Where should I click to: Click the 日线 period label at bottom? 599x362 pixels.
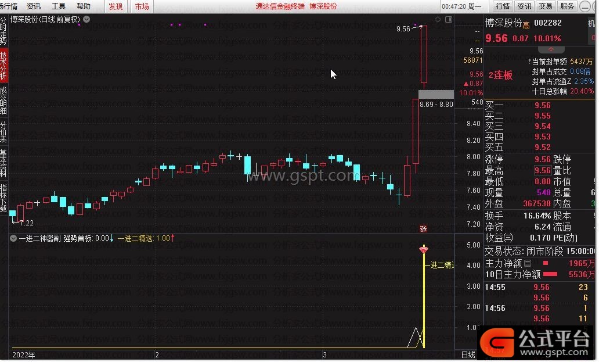point(468,355)
